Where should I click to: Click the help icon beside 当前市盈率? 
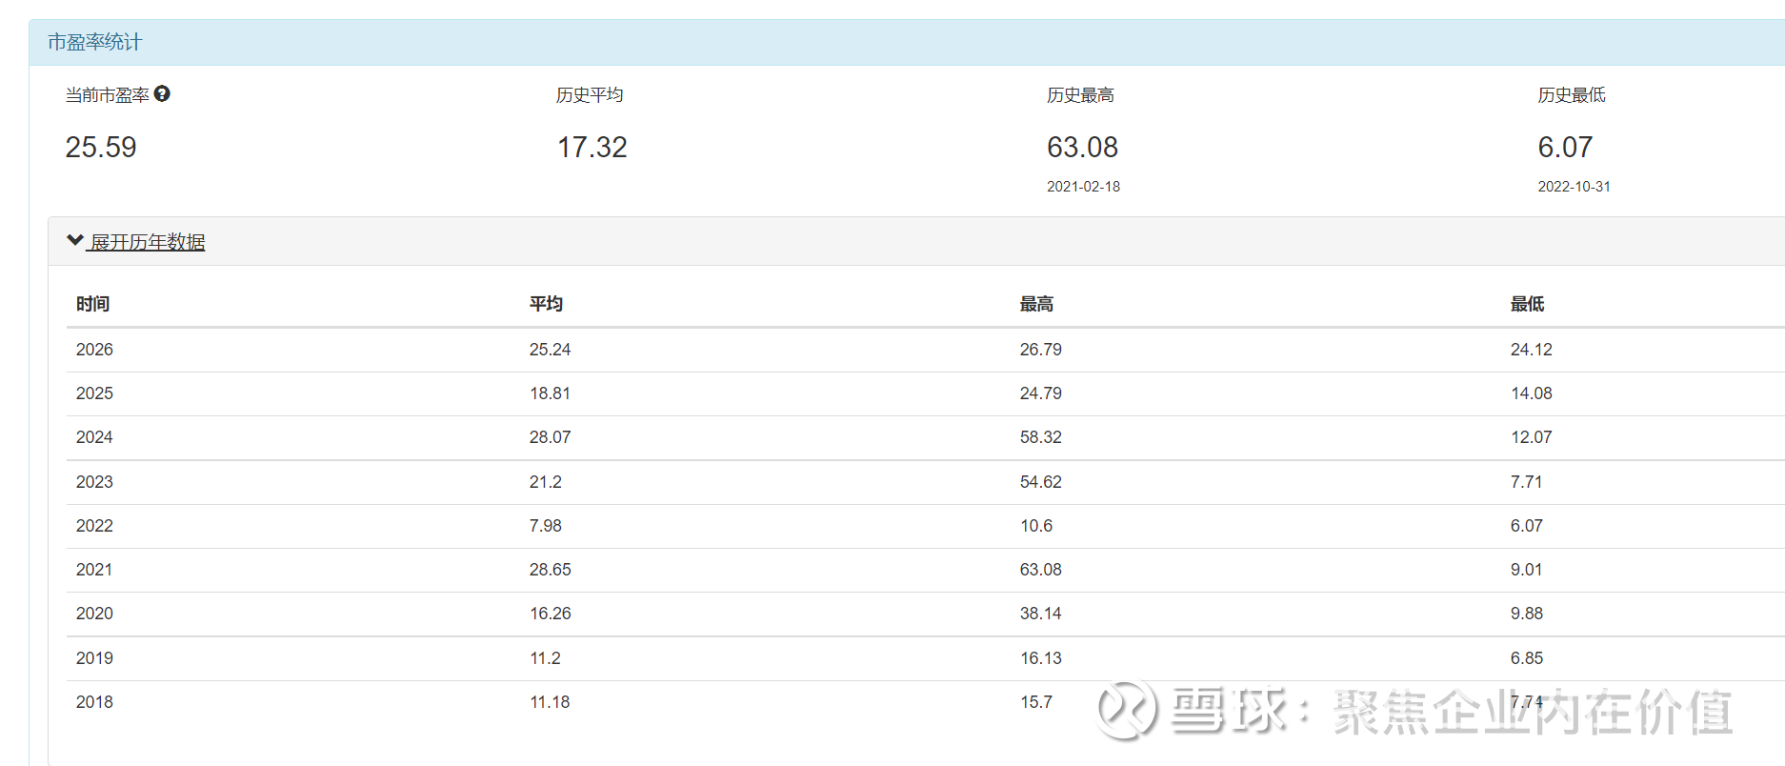[x=162, y=93]
